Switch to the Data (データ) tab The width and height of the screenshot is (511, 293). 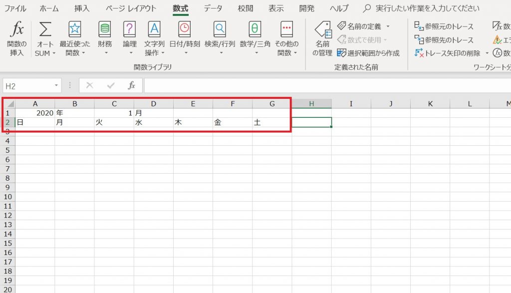click(213, 8)
